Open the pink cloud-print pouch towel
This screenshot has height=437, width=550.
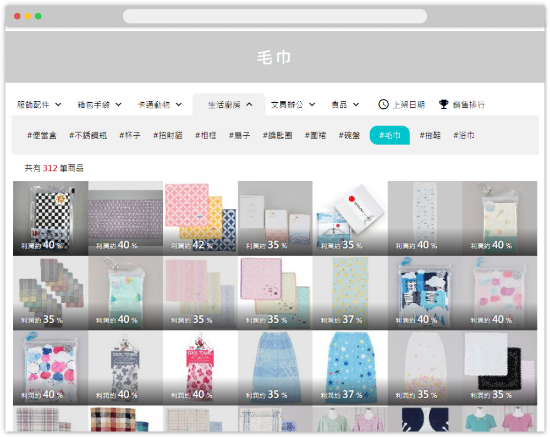click(x=500, y=293)
